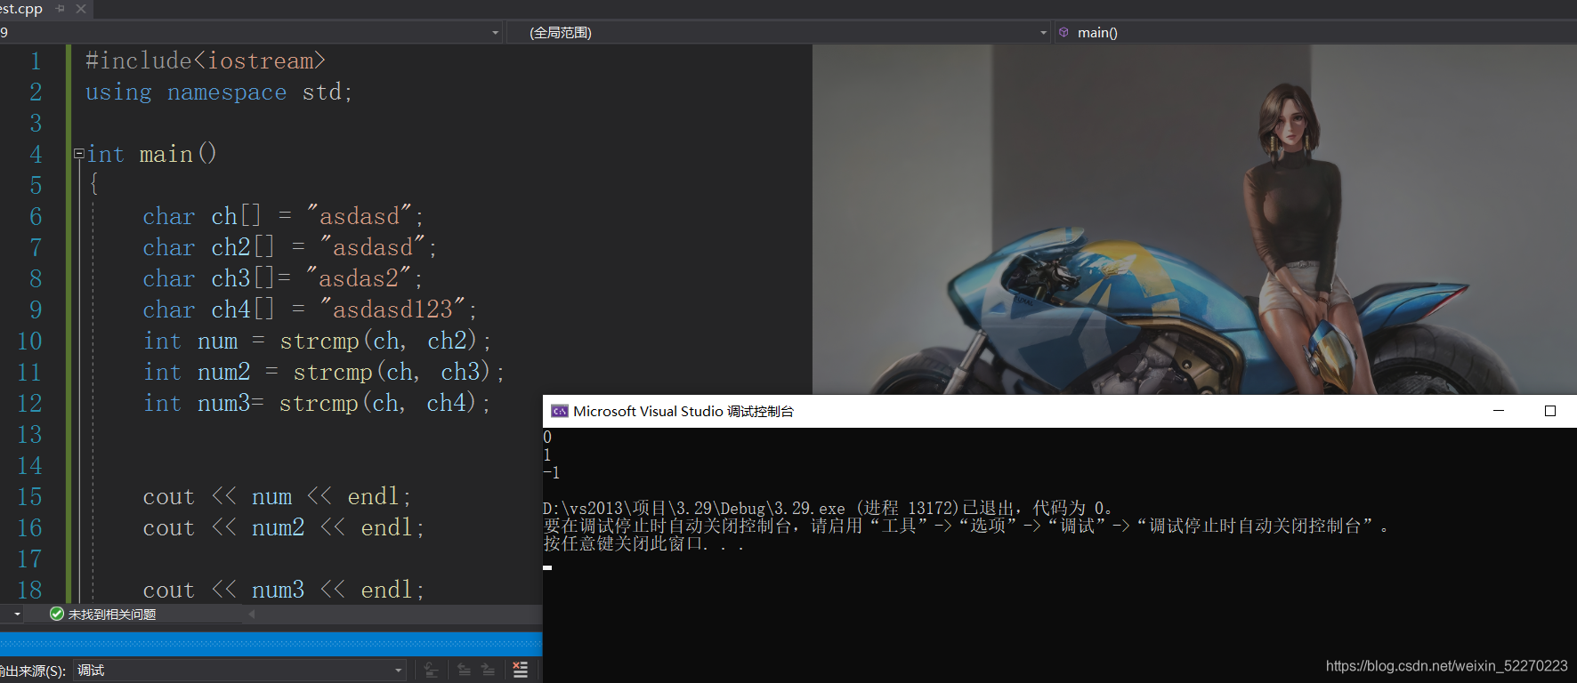This screenshot has height=683, width=1577.
Task: Click strcmp(ch, ch4) call on line 12
Action: [378, 403]
